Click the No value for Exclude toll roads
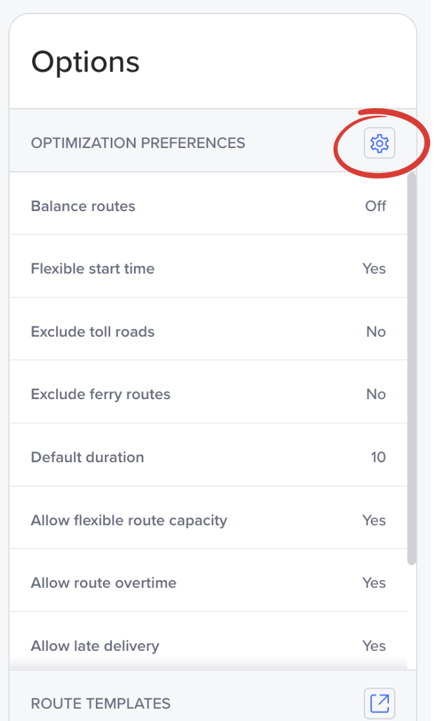 [x=376, y=332]
